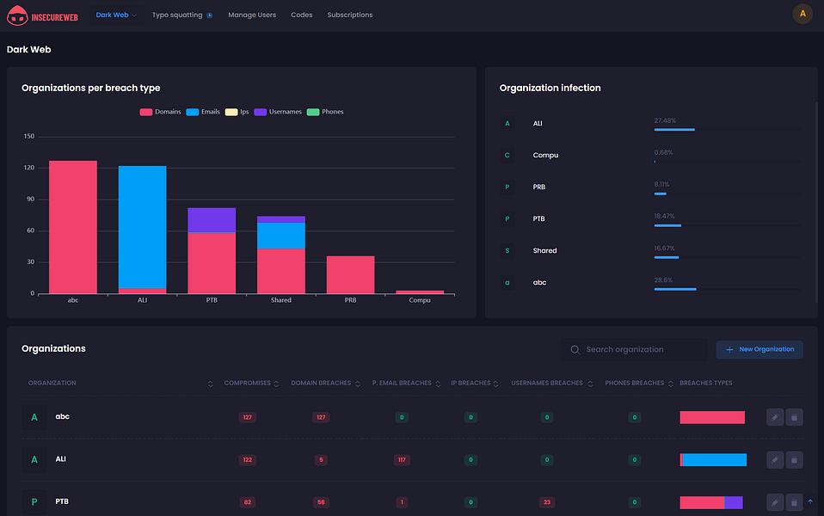Viewport: 824px width, 516px height.
Task: Sort table by Domain Breaches column
Action: point(322,383)
